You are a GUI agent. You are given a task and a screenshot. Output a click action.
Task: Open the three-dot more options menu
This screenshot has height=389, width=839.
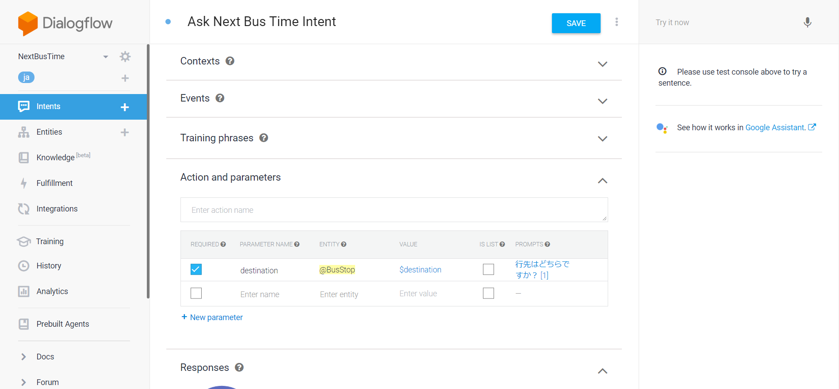click(617, 22)
